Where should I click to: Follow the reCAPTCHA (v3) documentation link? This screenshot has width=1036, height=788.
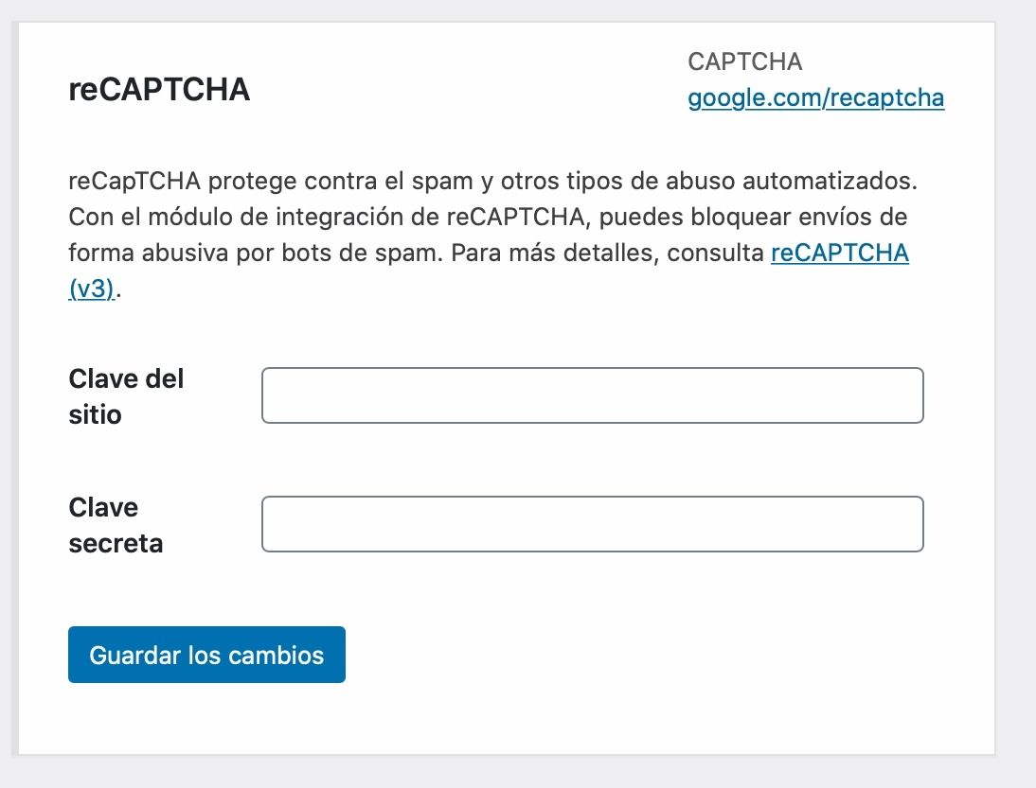click(840, 253)
